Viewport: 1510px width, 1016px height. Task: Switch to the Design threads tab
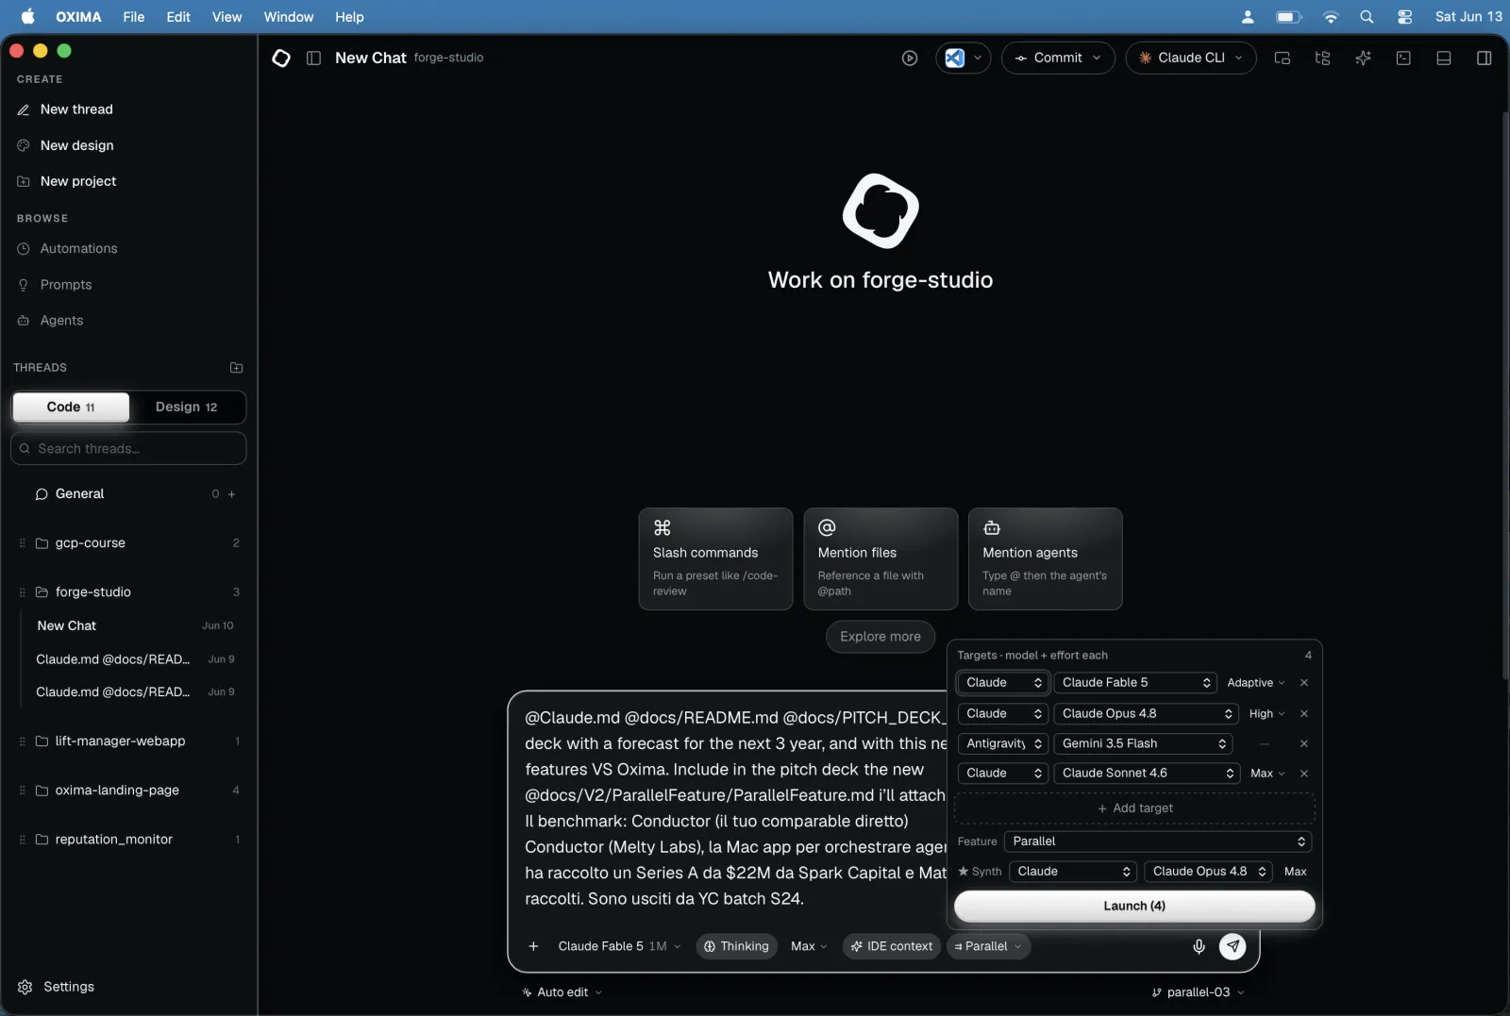(x=187, y=408)
